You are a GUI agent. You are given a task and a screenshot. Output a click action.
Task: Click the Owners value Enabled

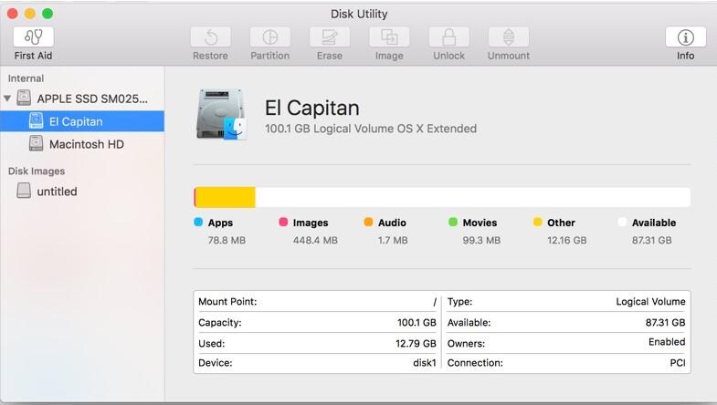click(x=667, y=342)
